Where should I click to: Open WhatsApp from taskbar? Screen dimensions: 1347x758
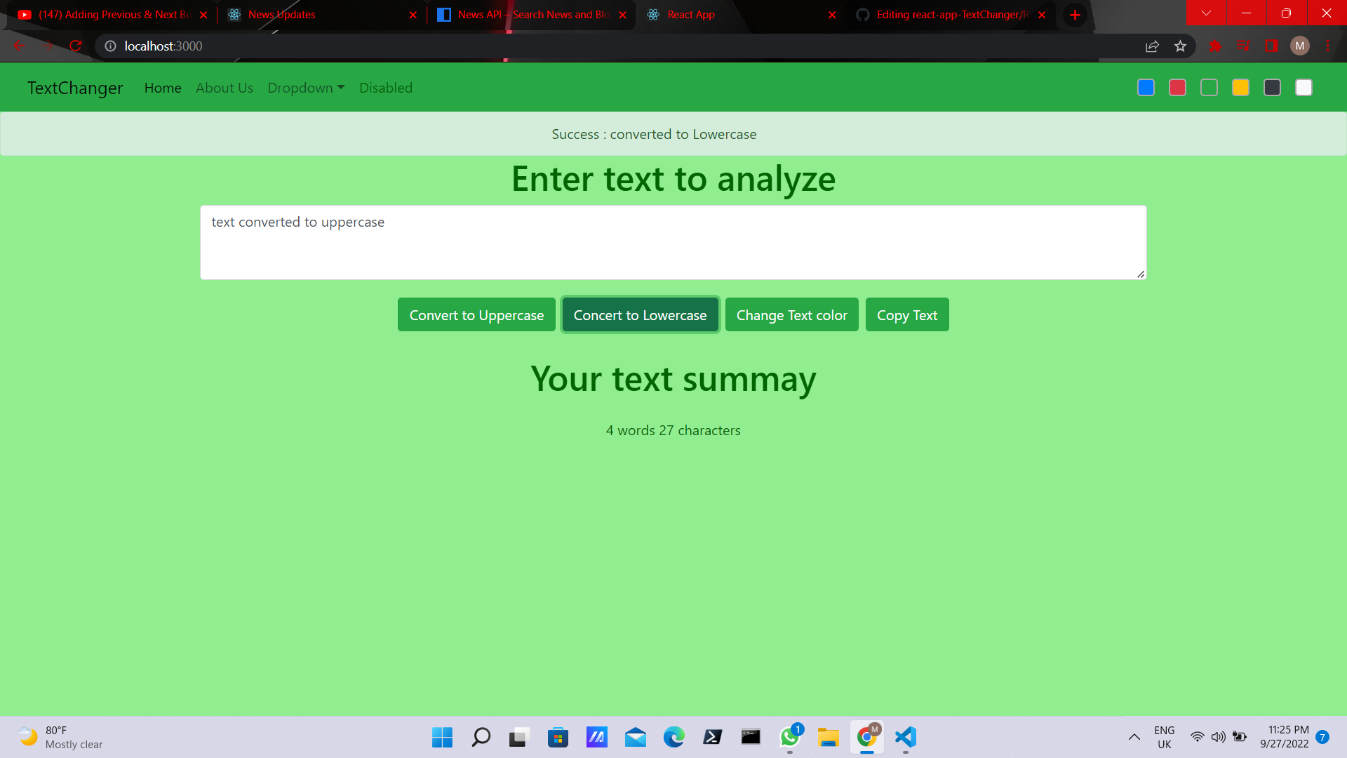(x=790, y=737)
